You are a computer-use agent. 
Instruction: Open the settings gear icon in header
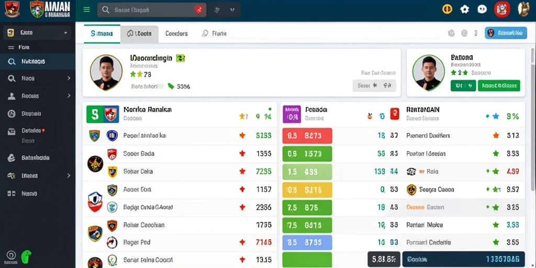[465, 9]
